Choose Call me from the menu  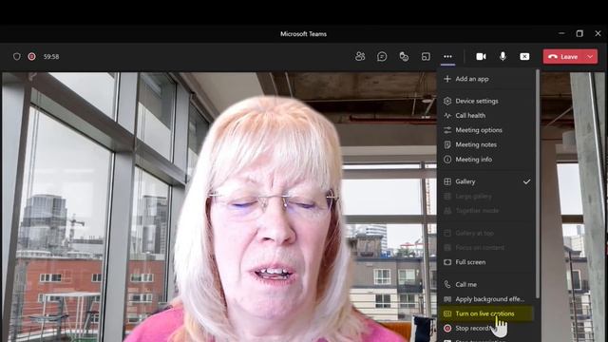click(x=486, y=284)
